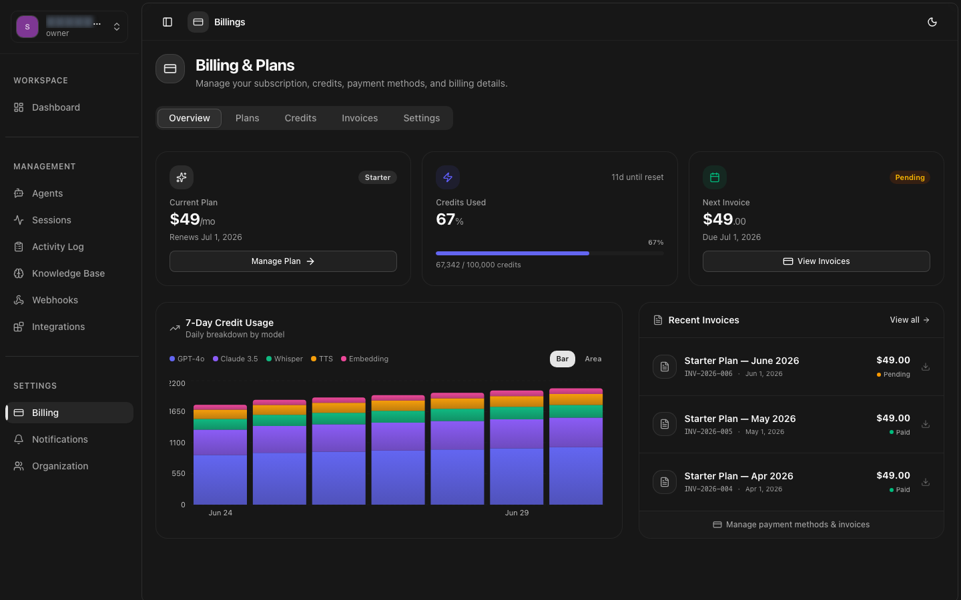Click the lightning bolt Credits Used icon
This screenshot has width=961, height=600.
coord(448,177)
